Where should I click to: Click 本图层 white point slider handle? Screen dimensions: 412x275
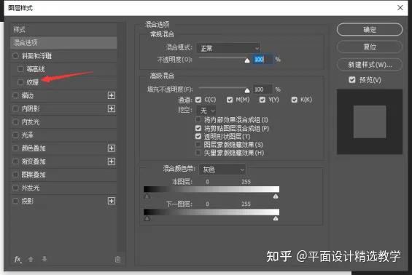[x=276, y=196]
